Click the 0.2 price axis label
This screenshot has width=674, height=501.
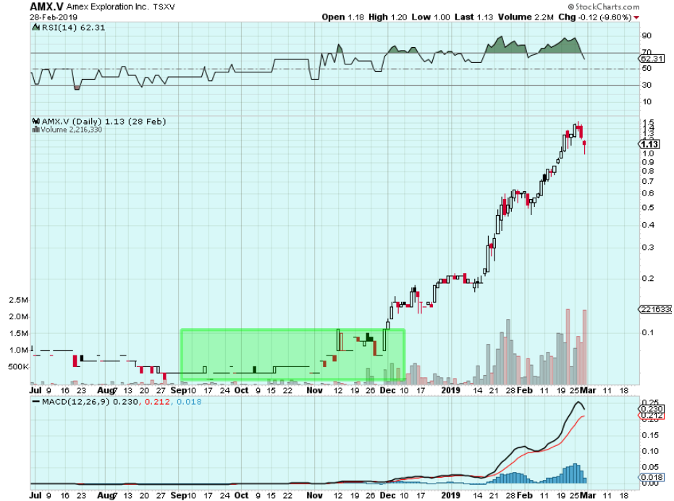tap(648, 278)
